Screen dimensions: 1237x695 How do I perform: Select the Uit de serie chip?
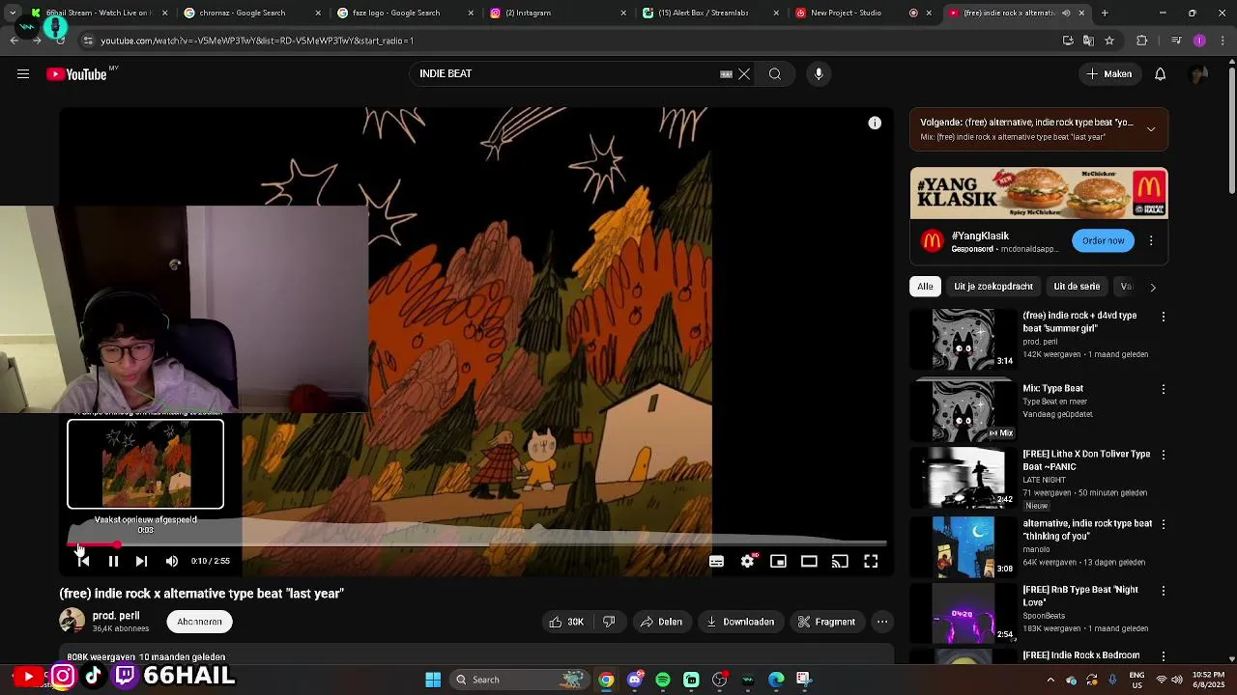(1077, 287)
